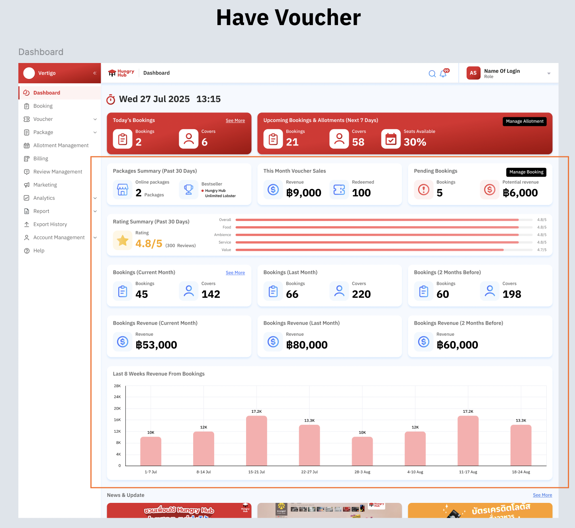
Task: Open notifications bell with 99 badge
Action: coord(443,74)
